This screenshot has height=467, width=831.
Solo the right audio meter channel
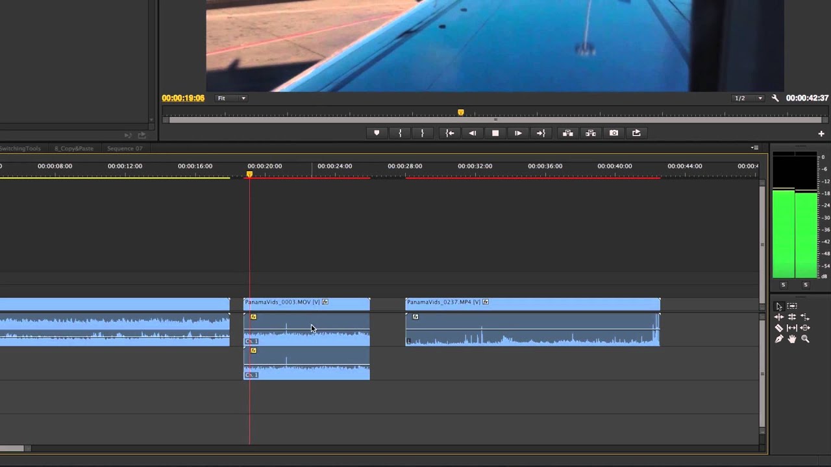(x=806, y=285)
